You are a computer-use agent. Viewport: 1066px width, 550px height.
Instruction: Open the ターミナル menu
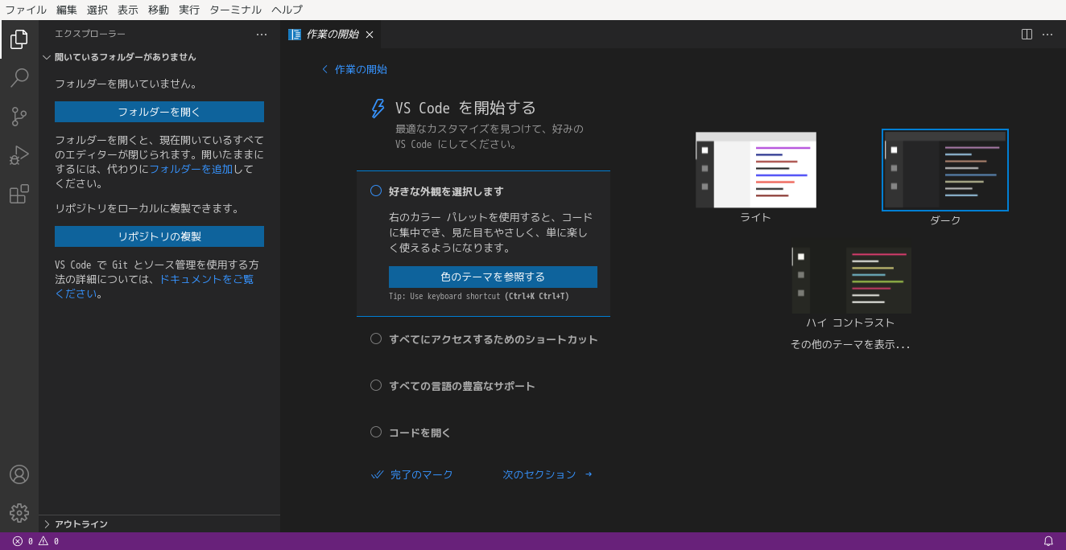[x=235, y=10]
